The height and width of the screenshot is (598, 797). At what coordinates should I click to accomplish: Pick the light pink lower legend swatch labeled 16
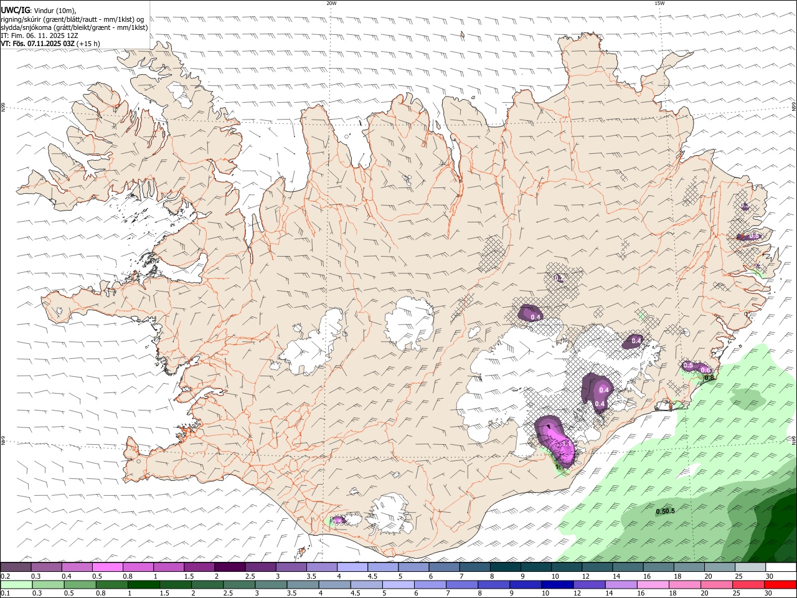(653, 585)
